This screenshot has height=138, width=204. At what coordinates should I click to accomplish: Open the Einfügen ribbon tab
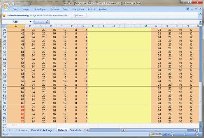tap(26, 9)
